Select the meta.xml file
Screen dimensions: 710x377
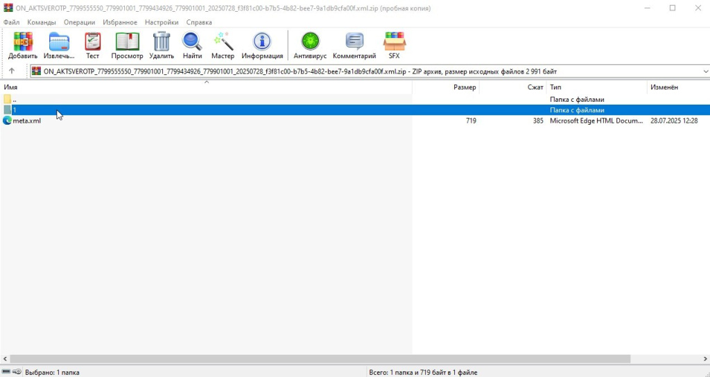pos(27,121)
